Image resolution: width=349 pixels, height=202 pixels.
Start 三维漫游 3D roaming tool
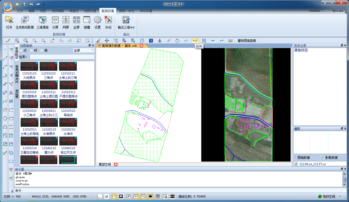click(42, 20)
